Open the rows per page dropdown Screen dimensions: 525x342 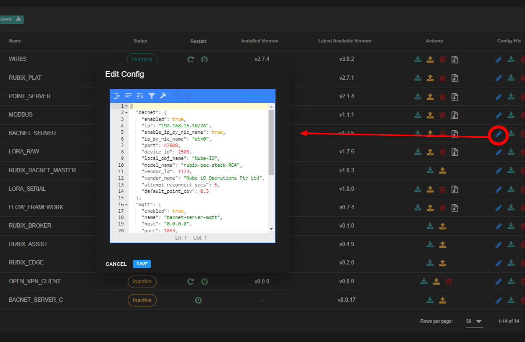(x=474, y=321)
